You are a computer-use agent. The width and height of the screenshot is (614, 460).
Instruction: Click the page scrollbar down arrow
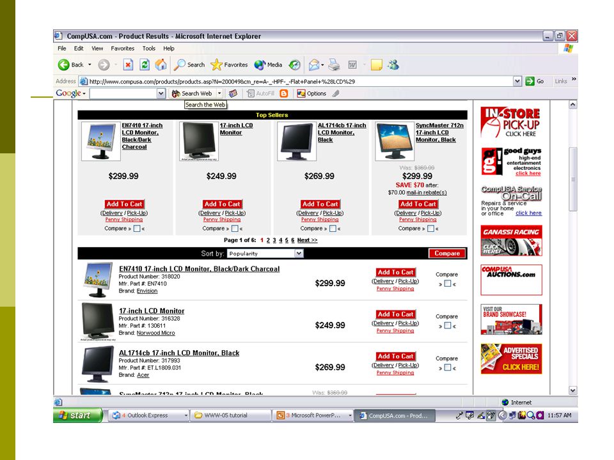tap(573, 390)
